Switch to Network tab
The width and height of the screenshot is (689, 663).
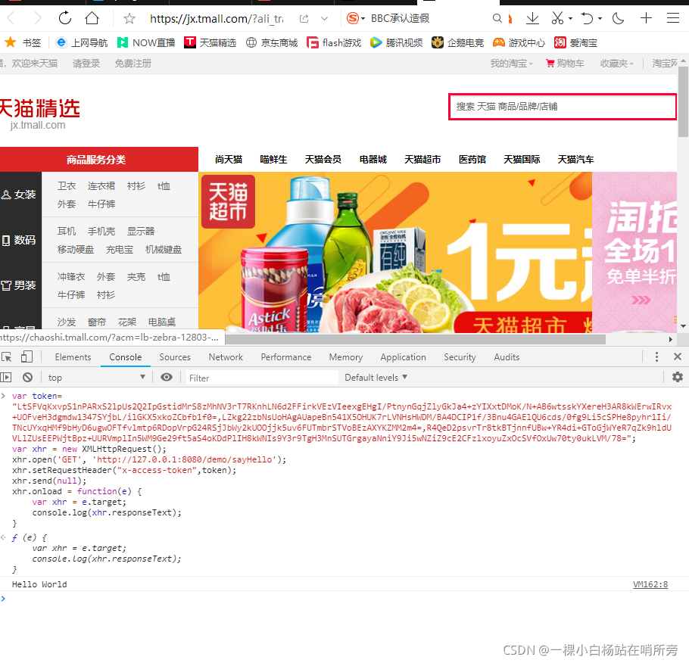point(226,357)
